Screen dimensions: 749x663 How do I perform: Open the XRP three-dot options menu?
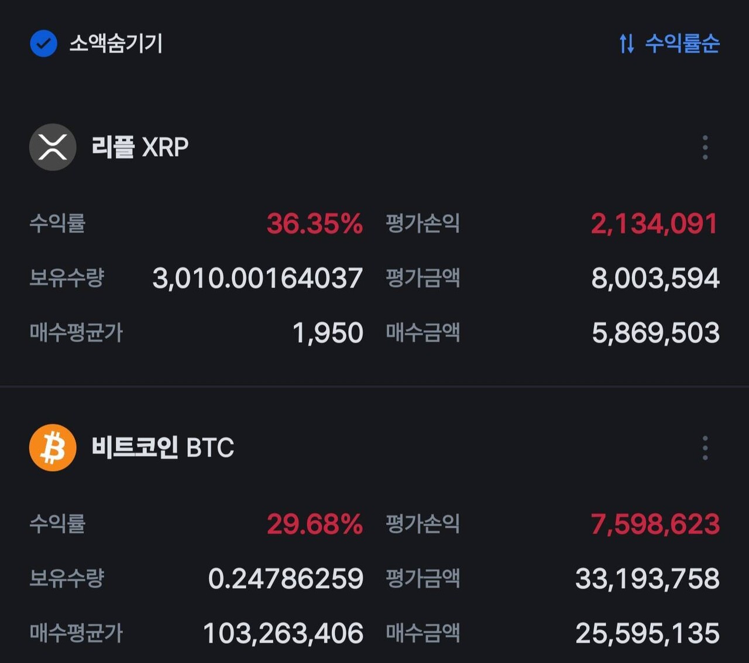(705, 147)
